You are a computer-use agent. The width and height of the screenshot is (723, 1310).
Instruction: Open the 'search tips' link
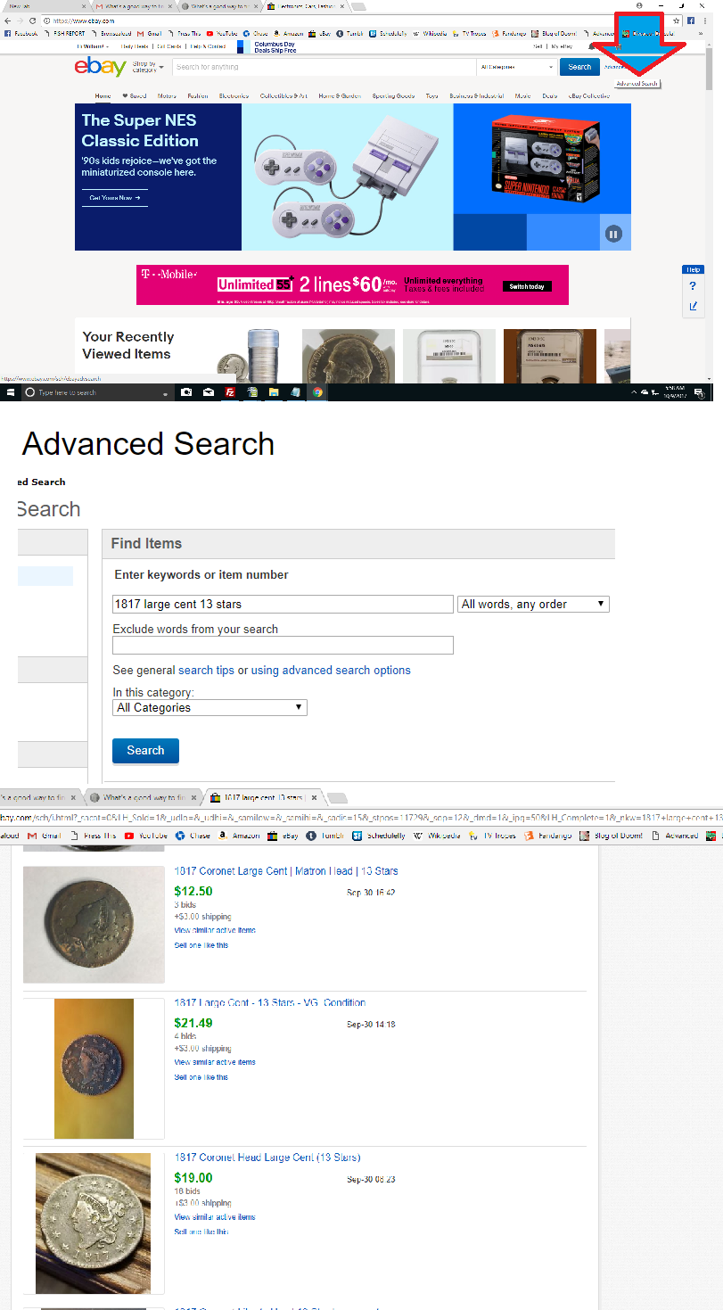point(207,670)
